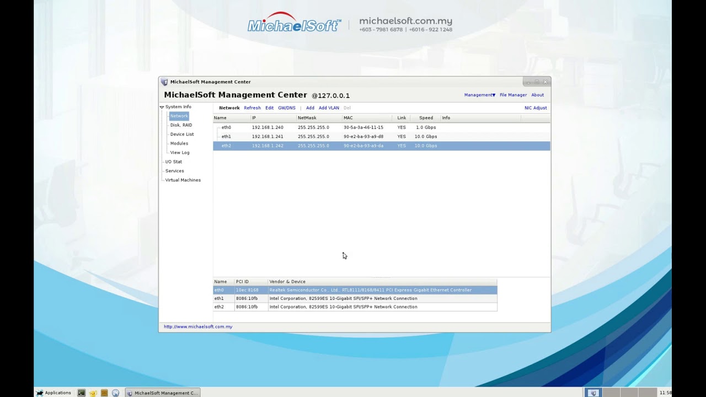The width and height of the screenshot is (706, 397).
Task: Open the Management dropdown menu
Action: point(480,95)
